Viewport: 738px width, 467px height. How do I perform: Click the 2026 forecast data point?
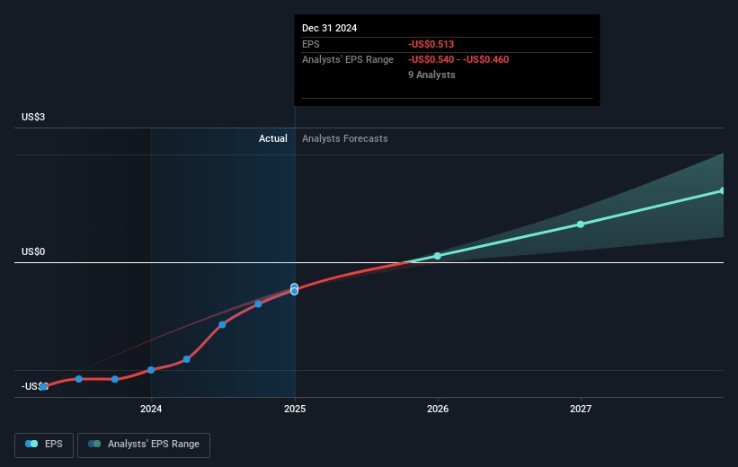coord(438,256)
